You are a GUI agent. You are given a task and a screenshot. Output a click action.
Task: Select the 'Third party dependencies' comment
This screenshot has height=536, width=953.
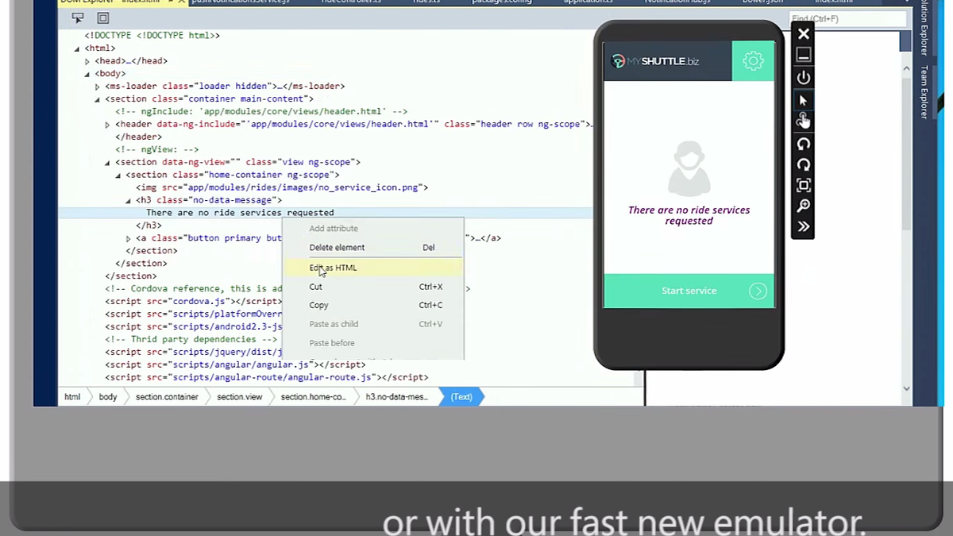191,340
